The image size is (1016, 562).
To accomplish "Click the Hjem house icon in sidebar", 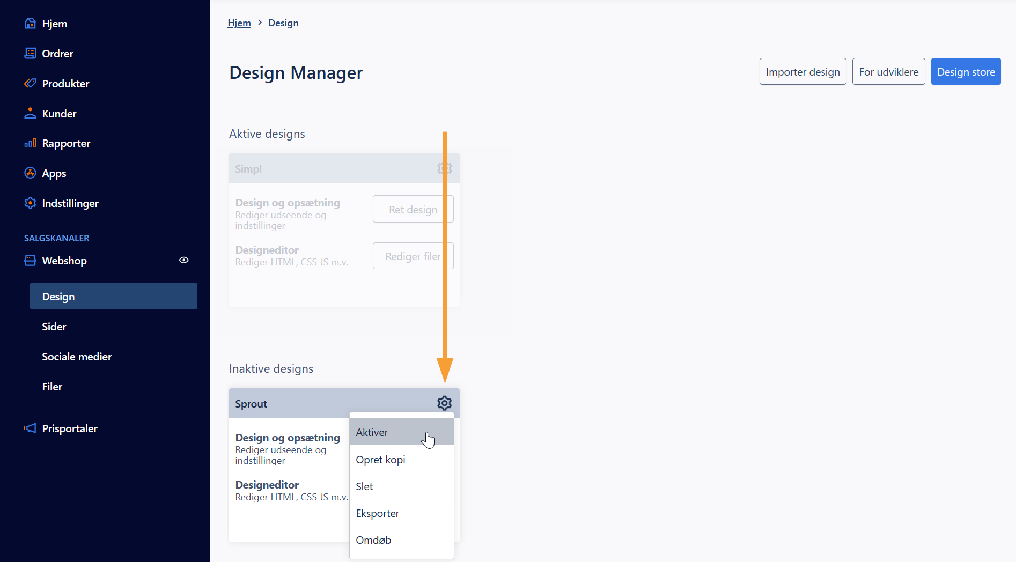I will (x=30, y=24).
